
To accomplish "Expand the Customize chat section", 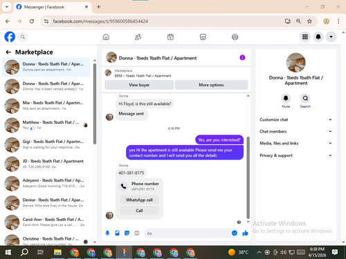I will (295, 119).
